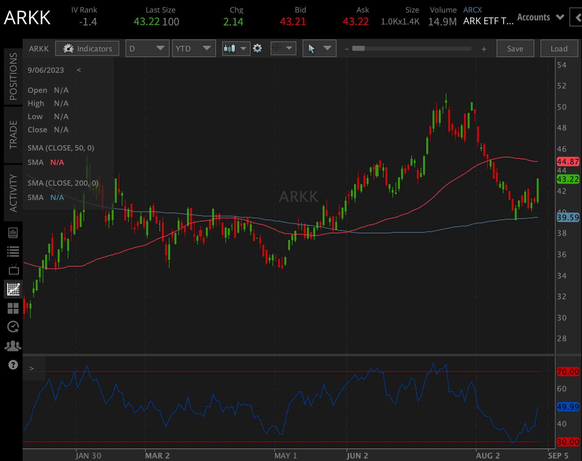Collapse the right panel with the arrow
Viewport: 582px width, 461px height.
click(577, 18)
